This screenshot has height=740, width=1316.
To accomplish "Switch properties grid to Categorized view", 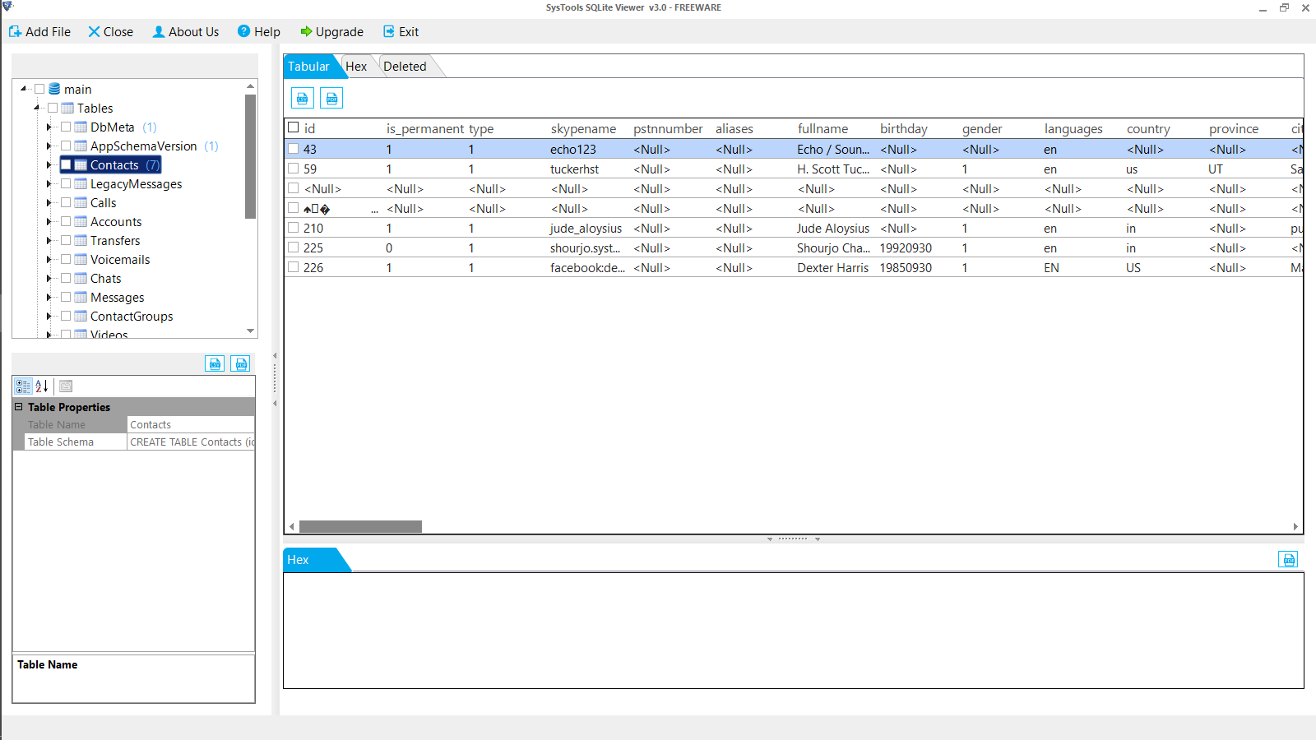I will (x=23, y=386).
